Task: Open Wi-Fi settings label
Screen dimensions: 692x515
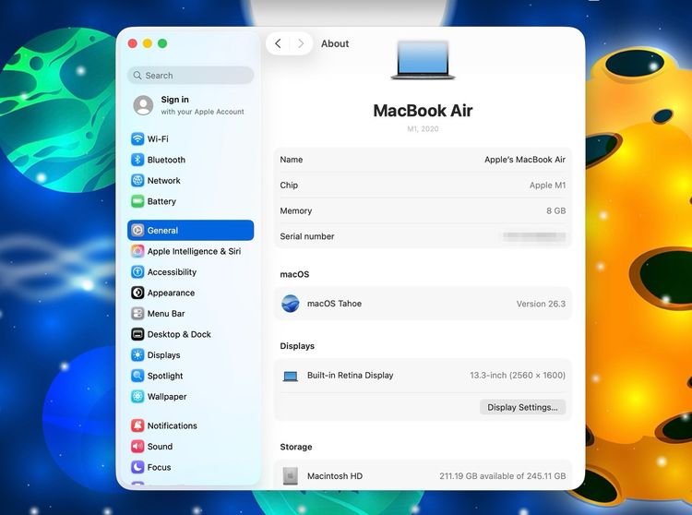Action: coord(158,139)
